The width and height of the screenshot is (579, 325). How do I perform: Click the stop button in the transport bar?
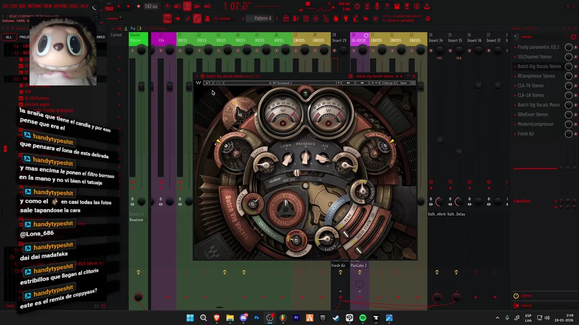coord(128,6)
